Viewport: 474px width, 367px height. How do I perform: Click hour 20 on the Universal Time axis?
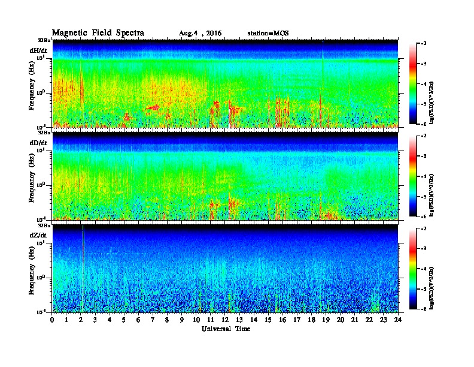(x=341, y=320)
